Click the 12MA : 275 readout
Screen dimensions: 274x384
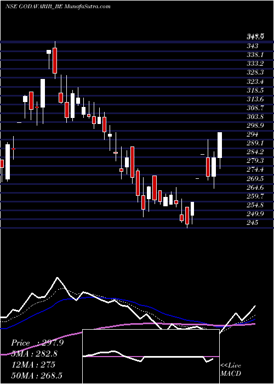(x=33, y=365)
